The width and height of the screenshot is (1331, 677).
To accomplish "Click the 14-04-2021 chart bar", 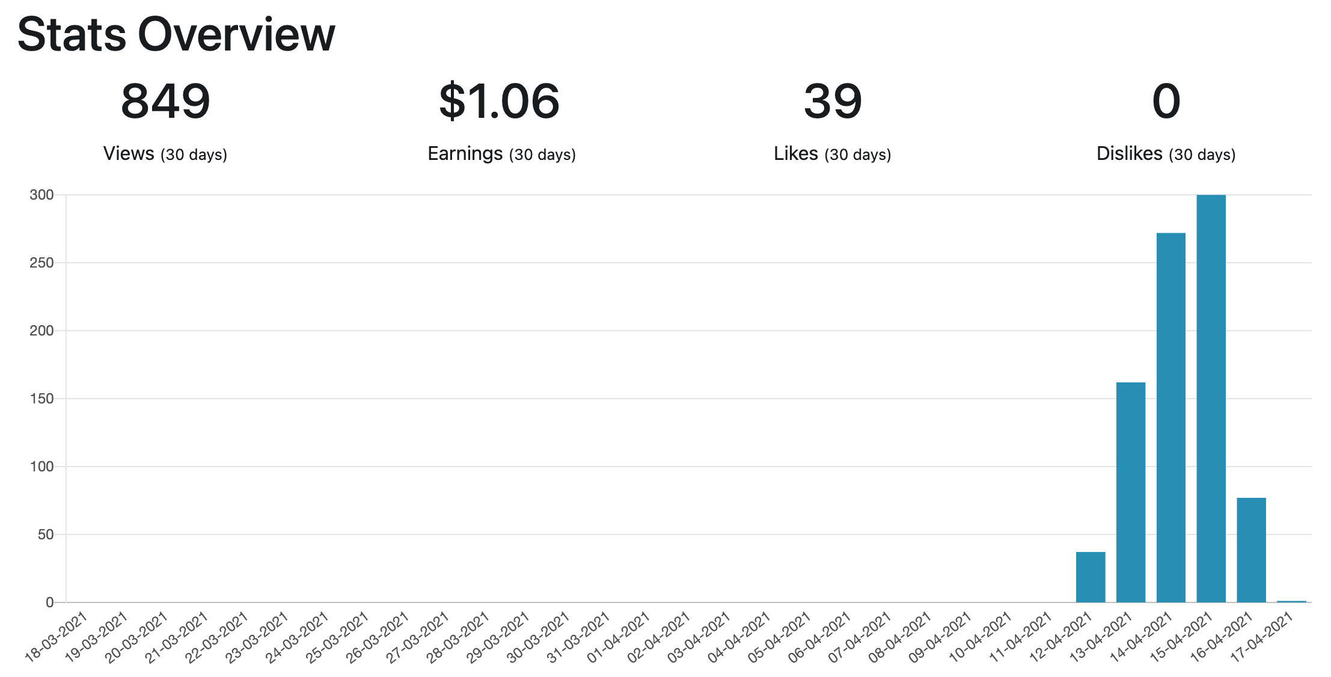I will tap(1170, 417).
